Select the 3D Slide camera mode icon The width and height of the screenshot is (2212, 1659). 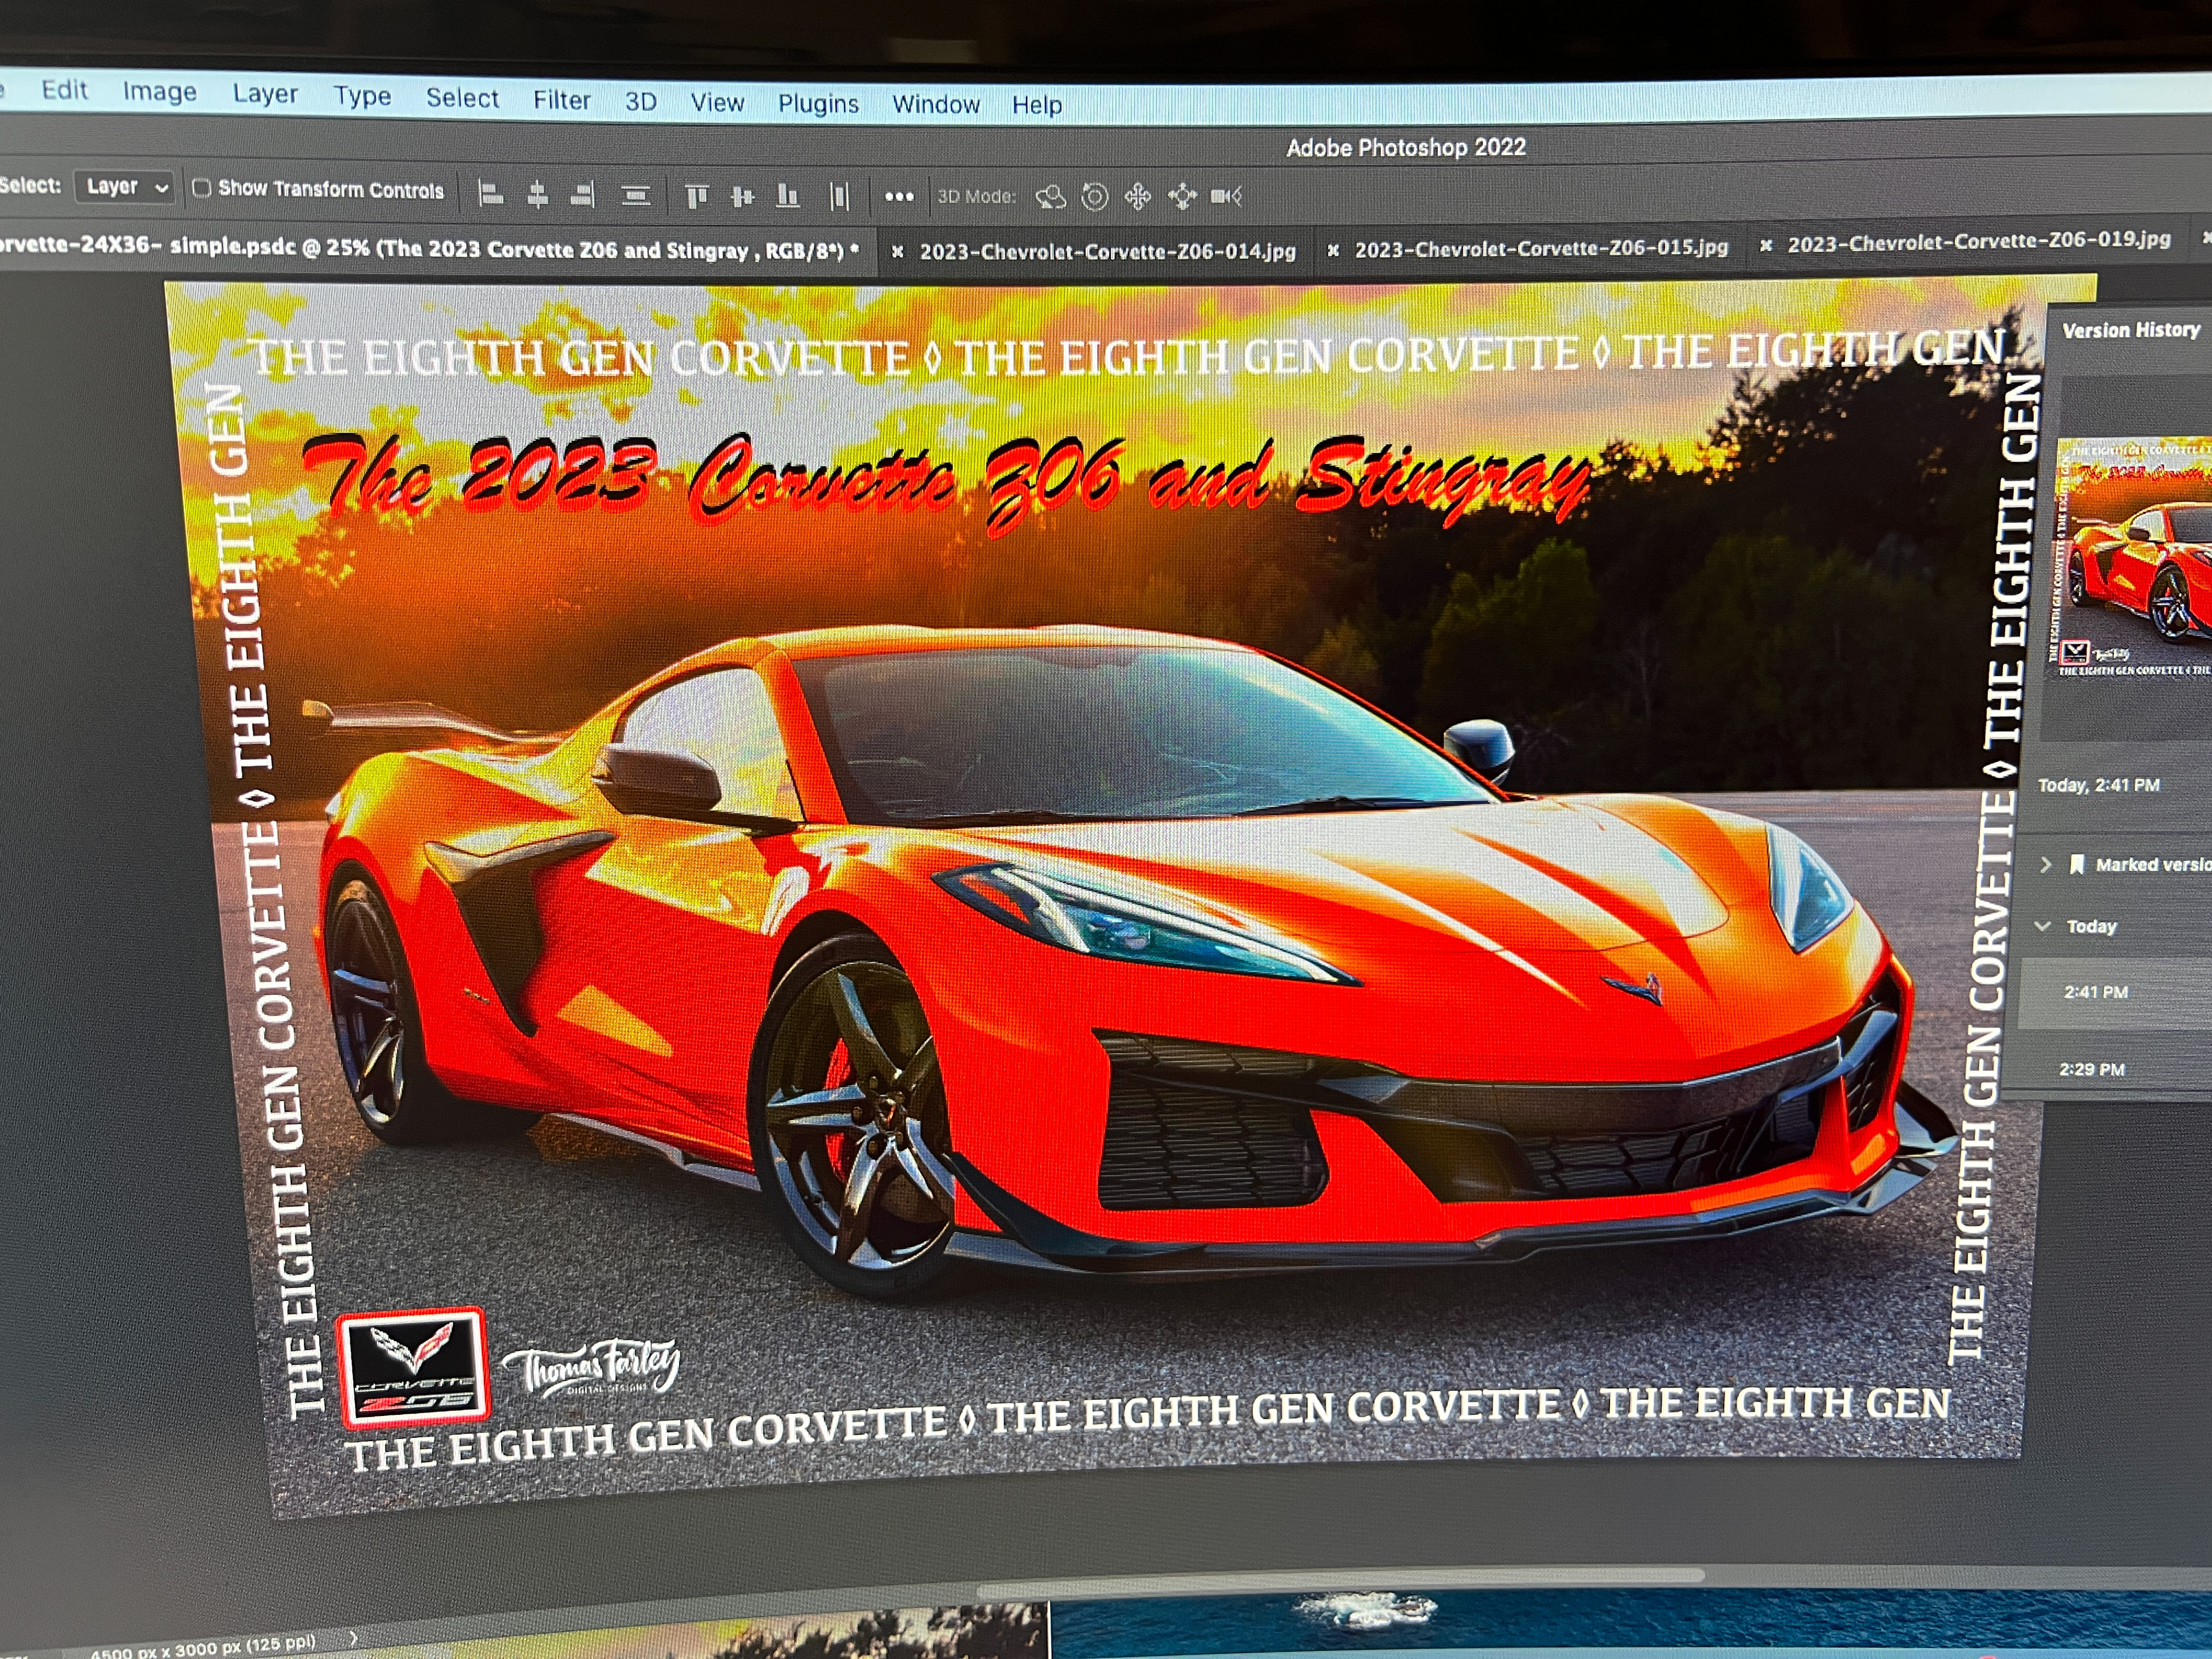(x=1182, y=196)
